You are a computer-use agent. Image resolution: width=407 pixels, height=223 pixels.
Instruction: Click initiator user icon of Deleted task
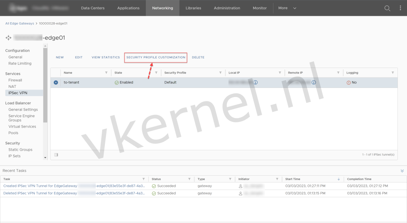point(240,194)
